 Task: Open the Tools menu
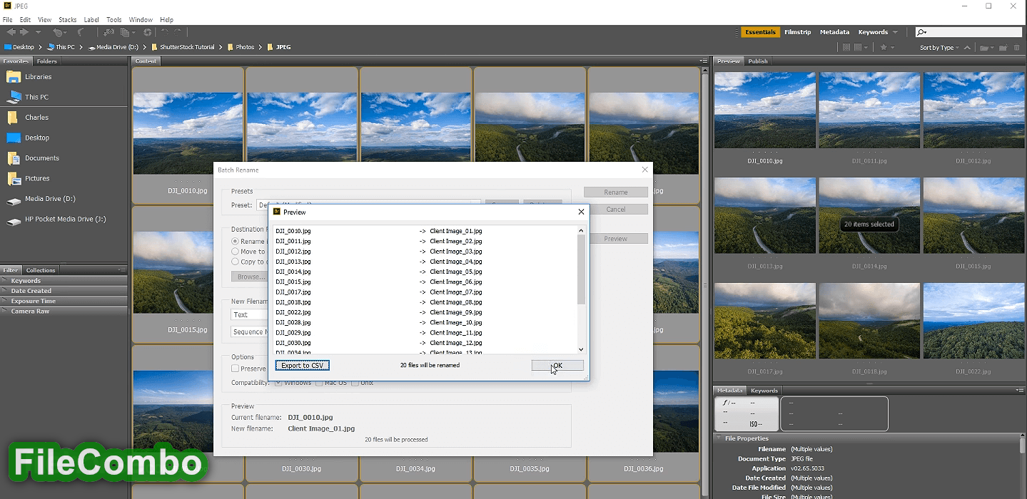[113, 20]
